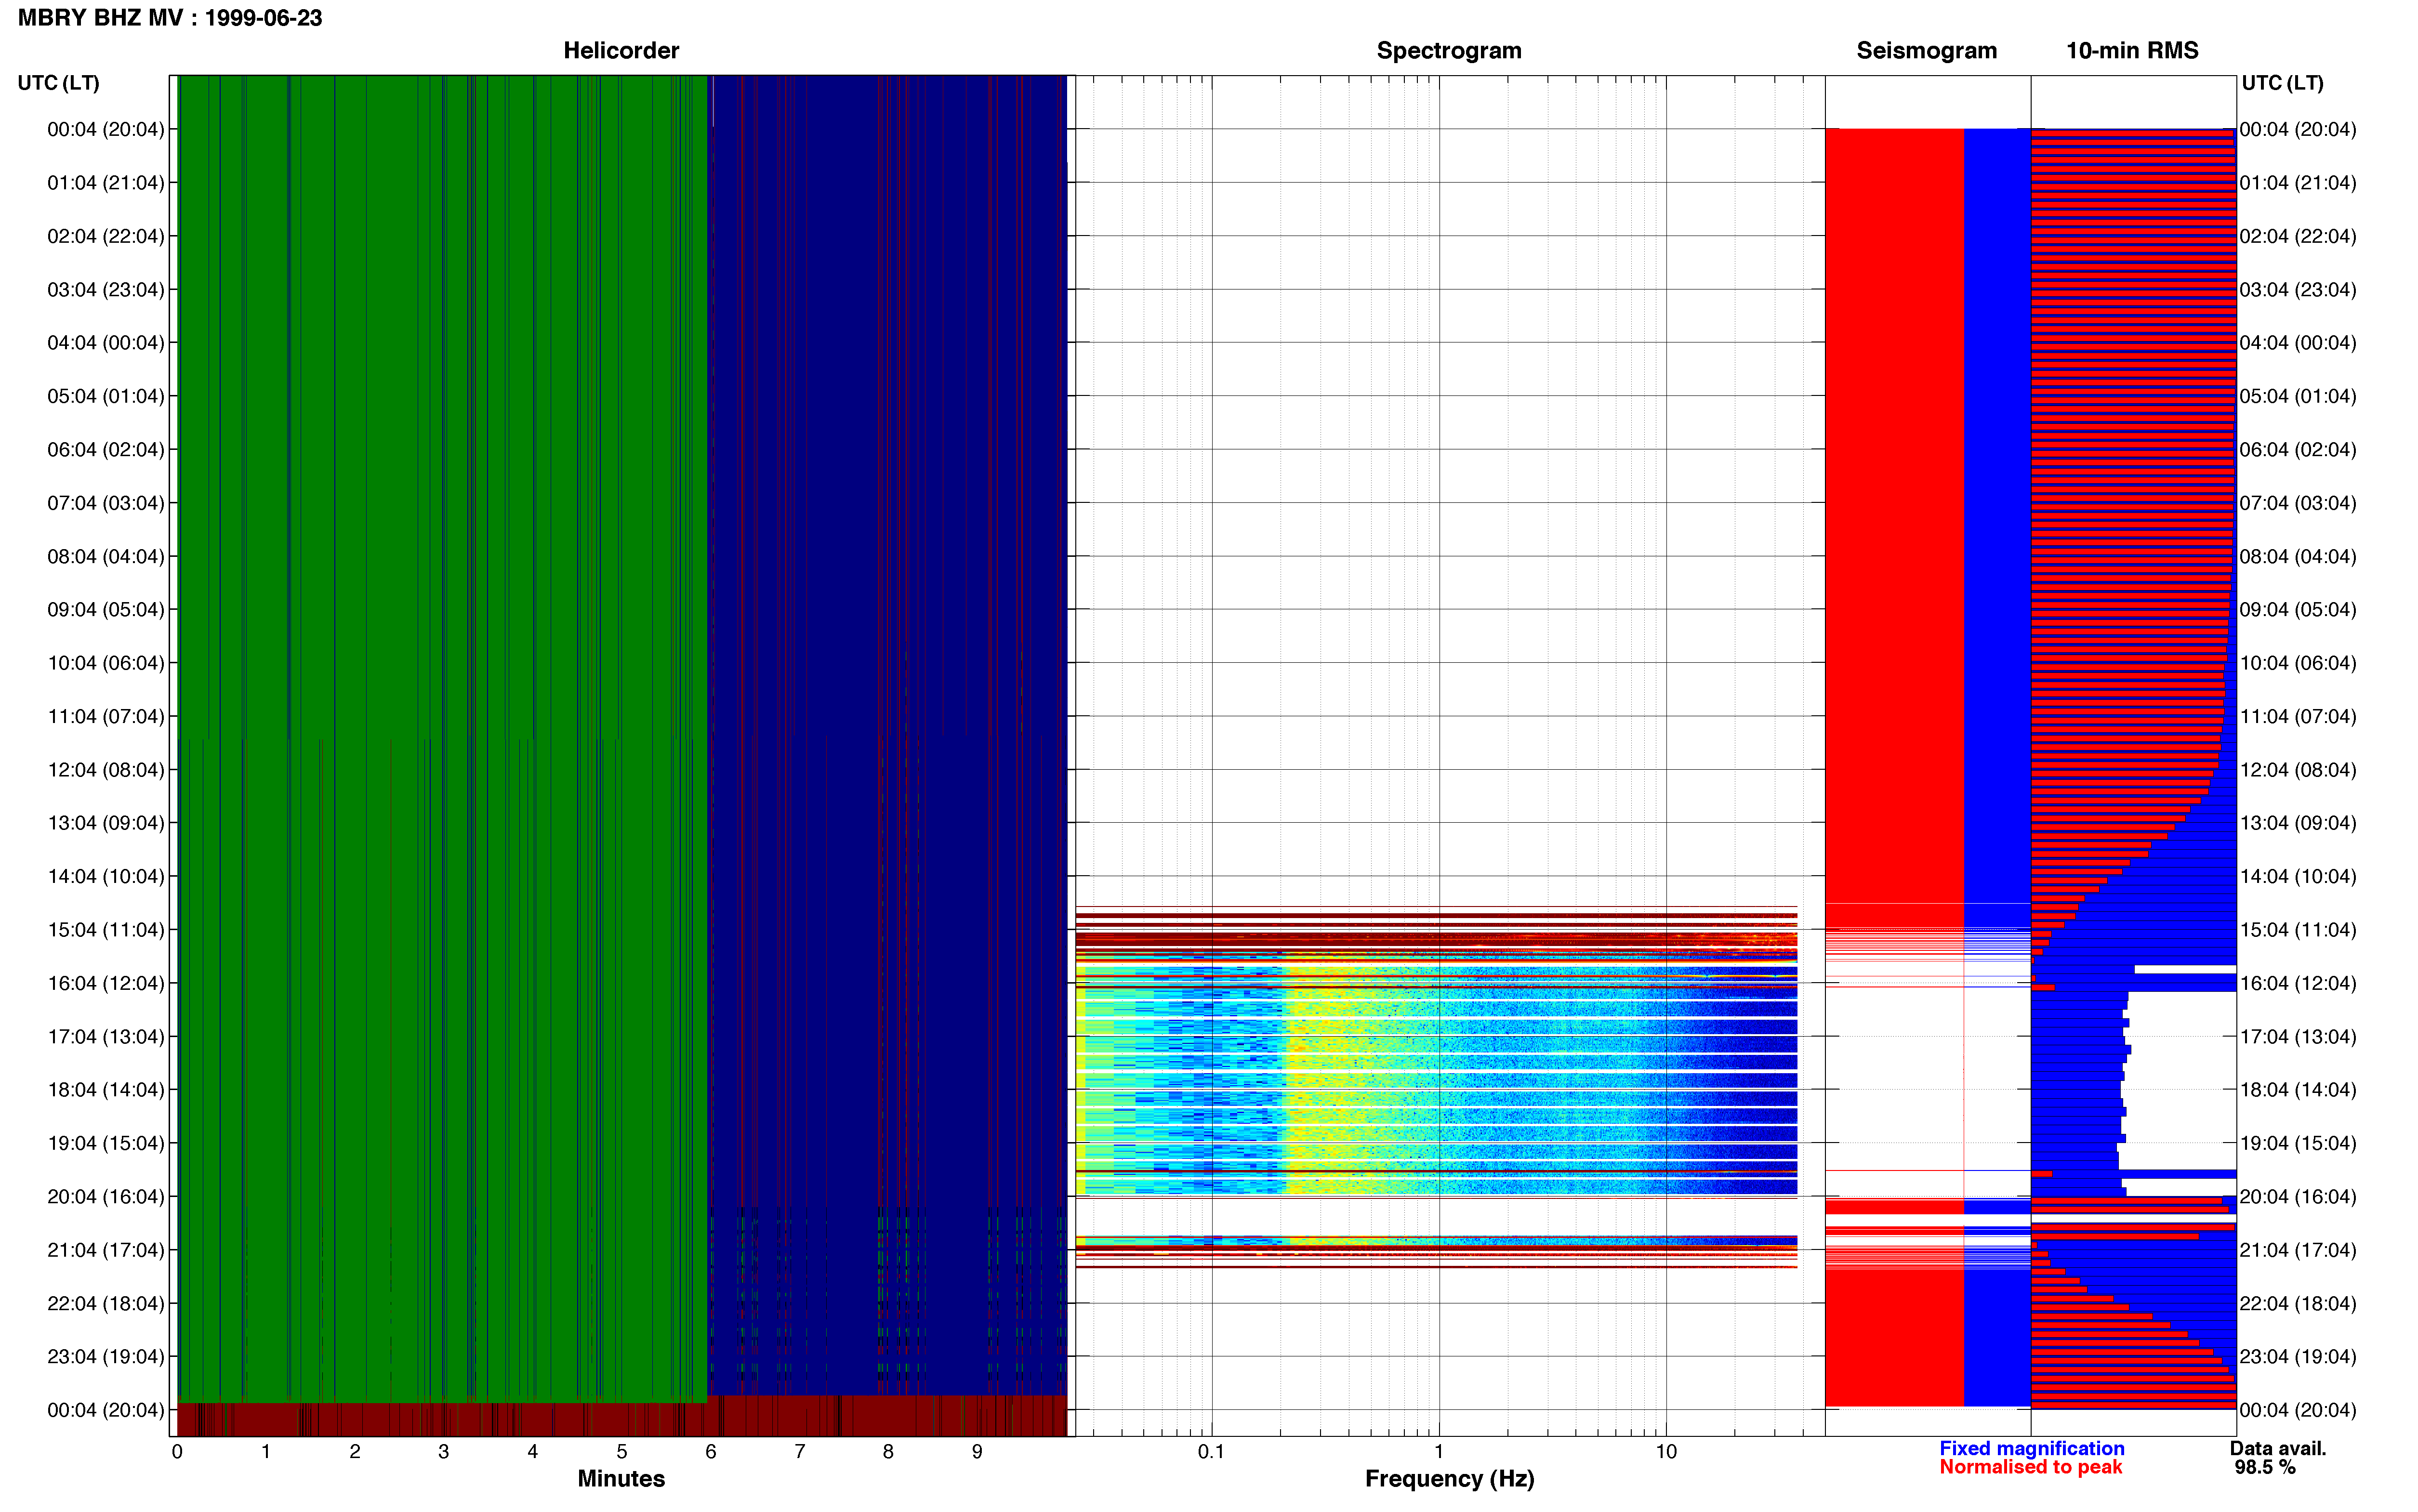Viewport: 2418px width, 1512px height.
Task: Click the right '22:04 (18:04)' time label
Action: pos(2298,1303)
